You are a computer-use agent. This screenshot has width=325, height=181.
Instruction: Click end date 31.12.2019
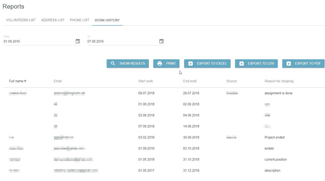(x=191, y=170)
